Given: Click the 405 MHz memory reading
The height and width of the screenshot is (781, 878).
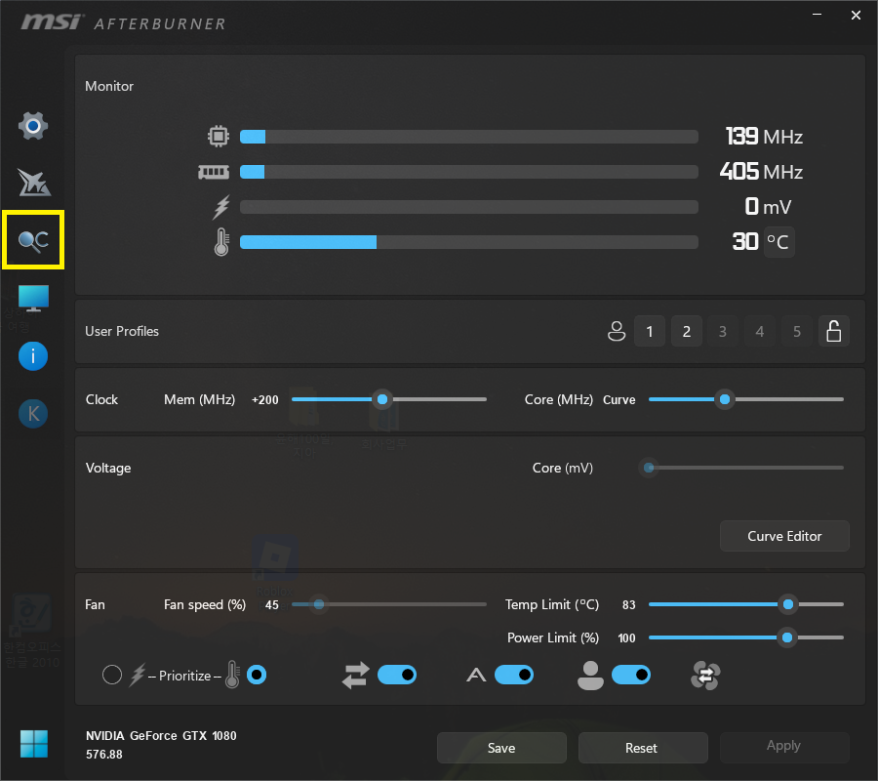Looking at the screenshot, I should pos(761,172).
